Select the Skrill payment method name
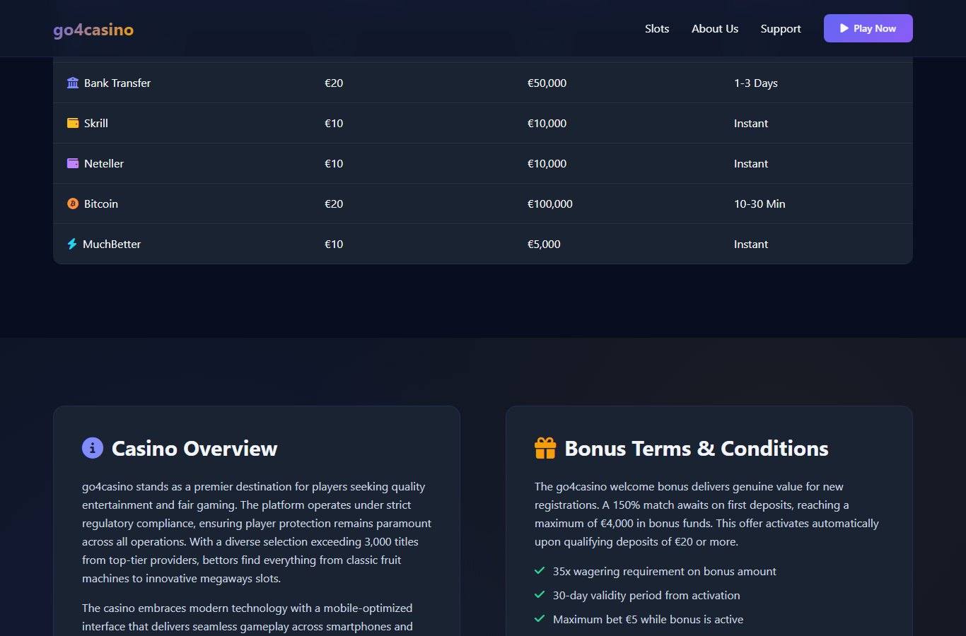 click(96, 123)
